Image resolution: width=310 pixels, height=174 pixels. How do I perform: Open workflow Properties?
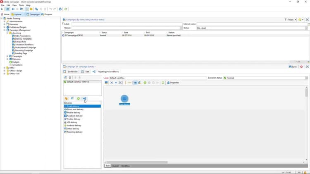pyautogui.click(x=173, y=83)
